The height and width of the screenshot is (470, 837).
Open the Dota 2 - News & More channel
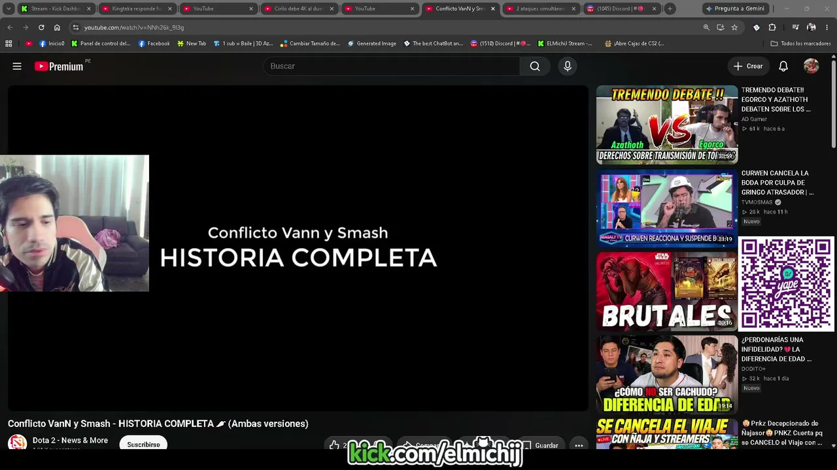(70, 441)
